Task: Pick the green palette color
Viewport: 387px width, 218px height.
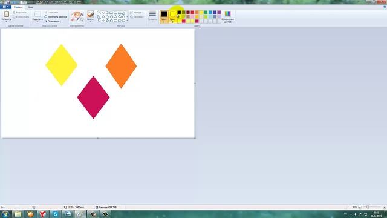Action: pyautogui.click(x=206, y=12)
